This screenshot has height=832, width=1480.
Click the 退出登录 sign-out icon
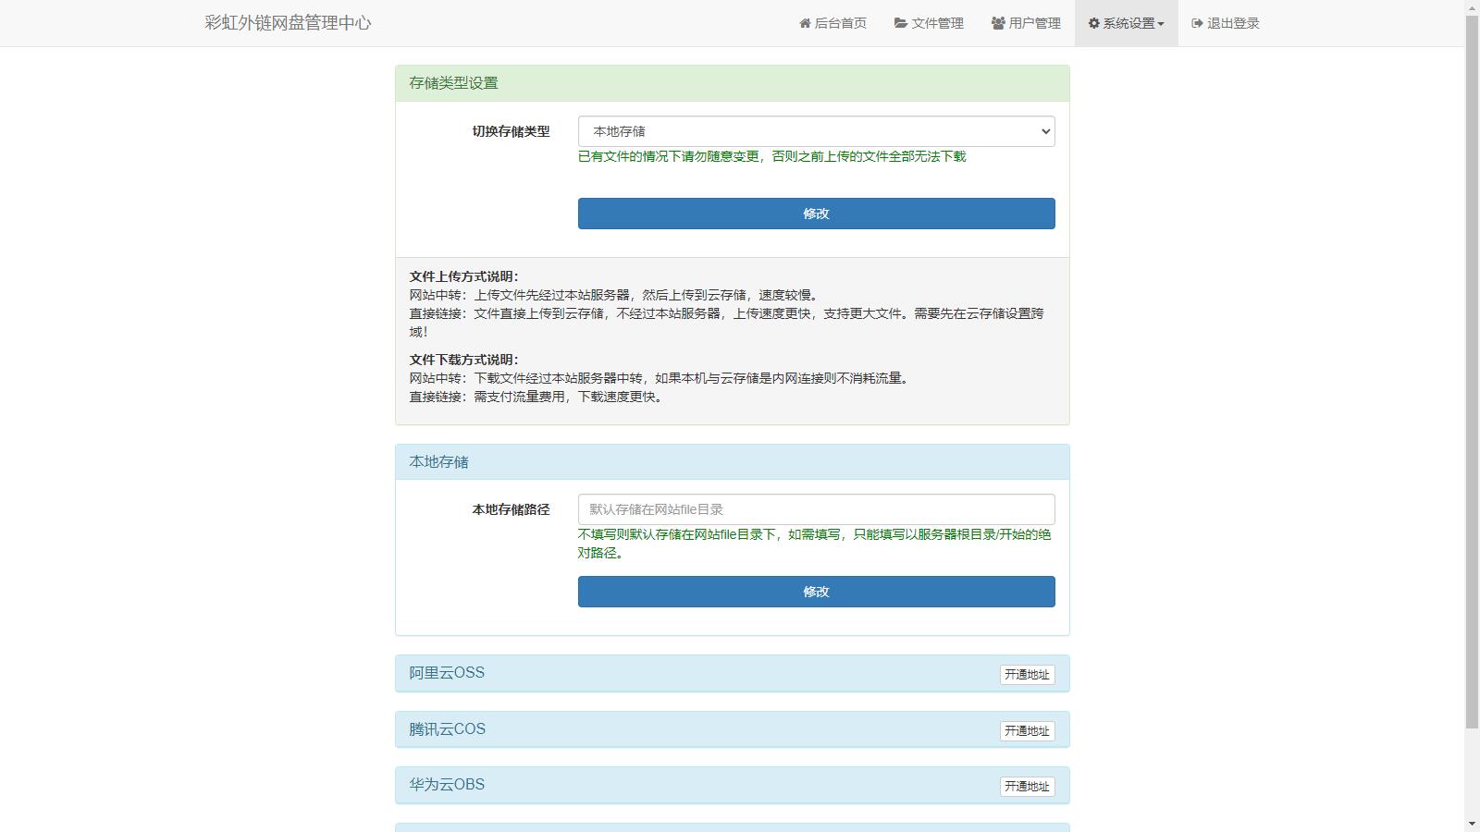[1197, 23]
